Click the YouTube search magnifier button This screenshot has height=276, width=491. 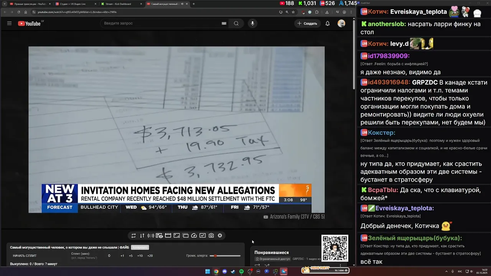[x=236, y=23]
